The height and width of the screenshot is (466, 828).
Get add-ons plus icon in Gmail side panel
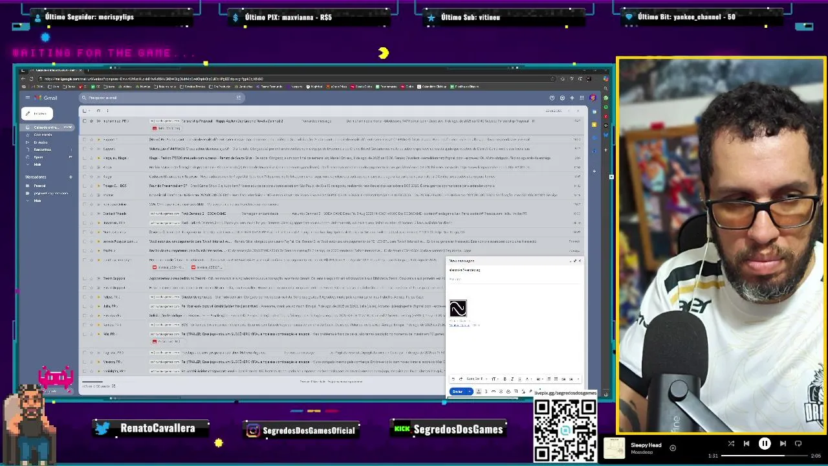[x=594, y=172]
